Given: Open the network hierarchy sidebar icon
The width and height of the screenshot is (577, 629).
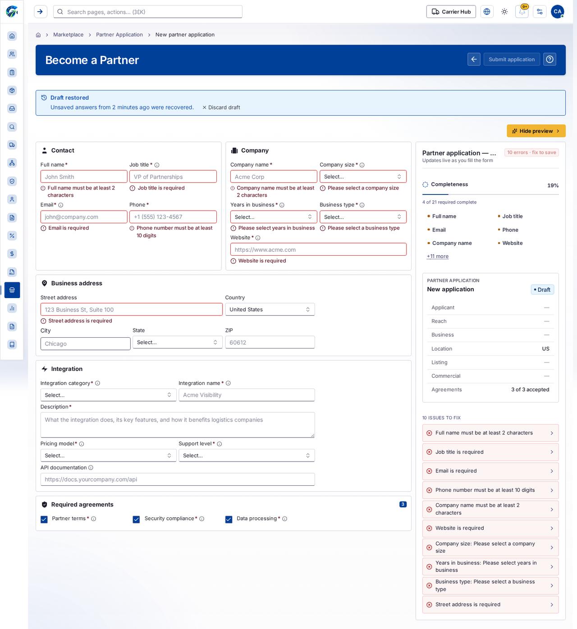Looking at the screenshot, I should click(x=12, y=163).
